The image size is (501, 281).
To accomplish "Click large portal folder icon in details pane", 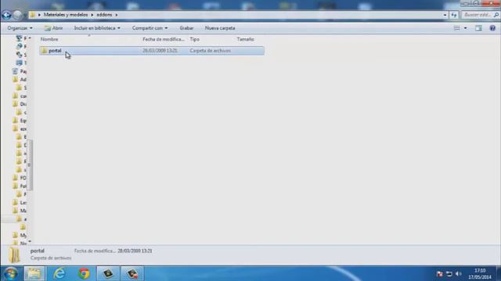I will tap(14, 254).
